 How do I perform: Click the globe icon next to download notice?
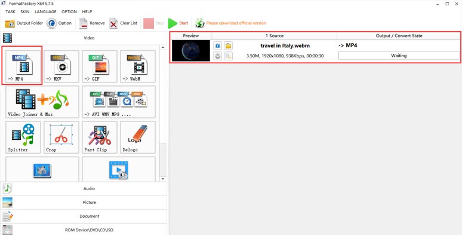pos(200,23)
